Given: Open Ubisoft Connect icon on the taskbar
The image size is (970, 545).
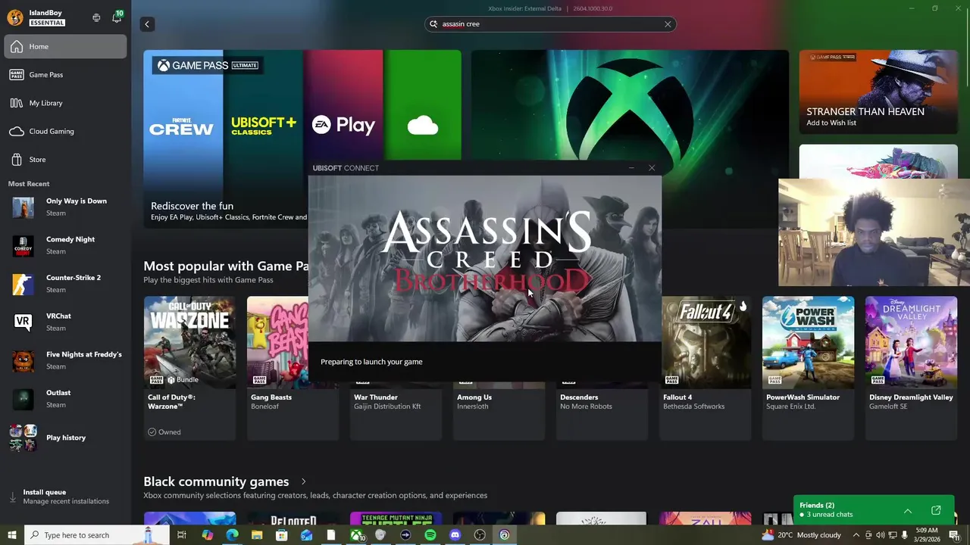Looking at the screenshot, I should click(x=505, y=535).
